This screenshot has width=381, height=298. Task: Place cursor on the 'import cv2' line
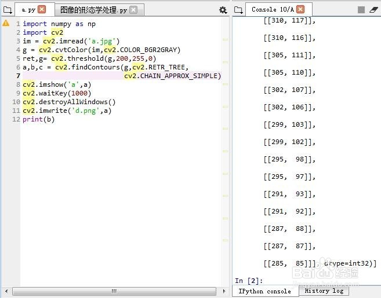[43, 32]
